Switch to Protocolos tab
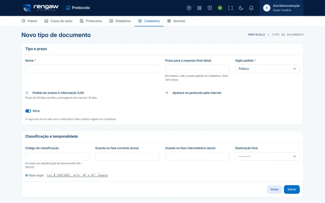The width and height of the screenshot is (325, 203). pos(91,21)
